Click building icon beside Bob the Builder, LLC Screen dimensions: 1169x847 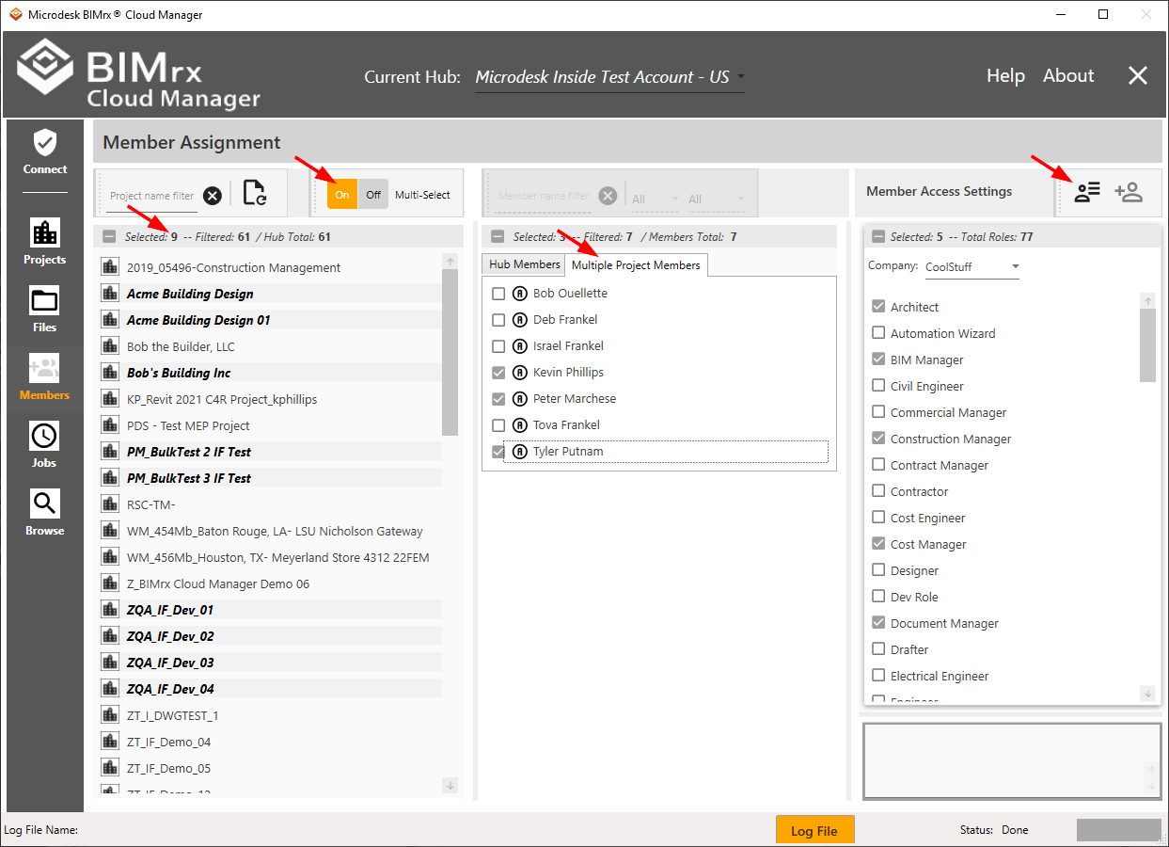click(x=110, y=346)
